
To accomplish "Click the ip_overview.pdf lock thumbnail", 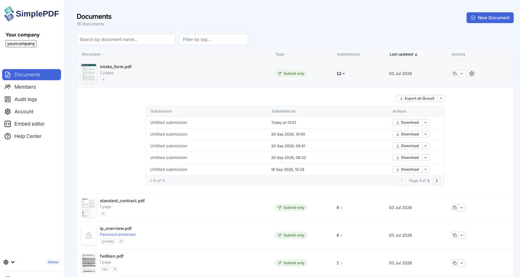I will click(89, 235).
